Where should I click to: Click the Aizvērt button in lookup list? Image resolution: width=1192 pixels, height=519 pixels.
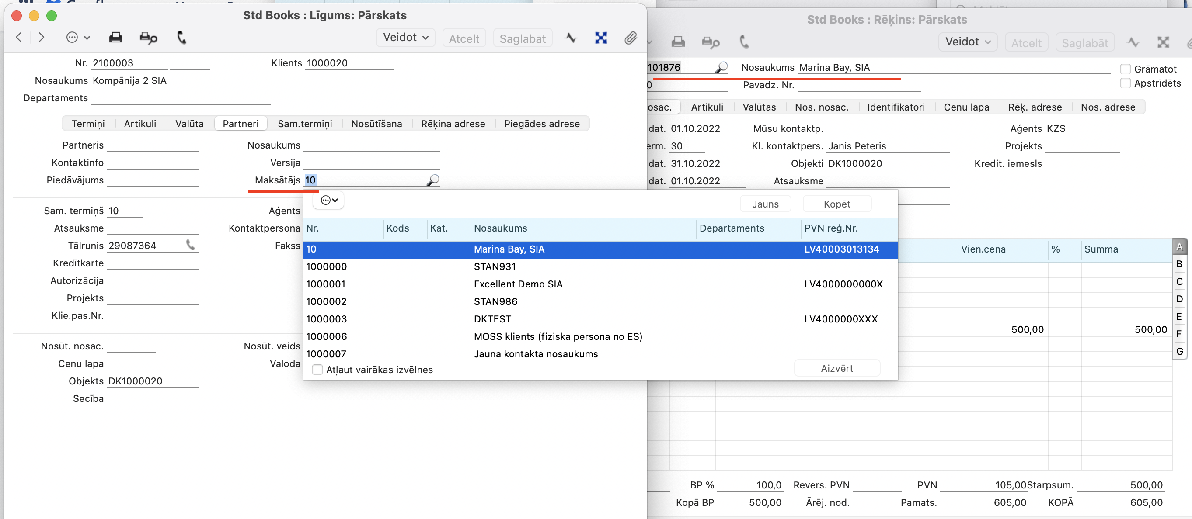pos(836,368)
